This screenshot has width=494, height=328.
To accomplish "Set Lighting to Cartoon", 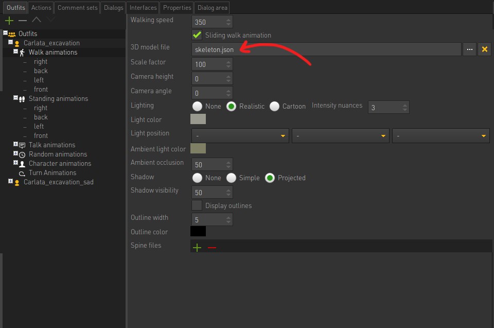I will (274, 106).
